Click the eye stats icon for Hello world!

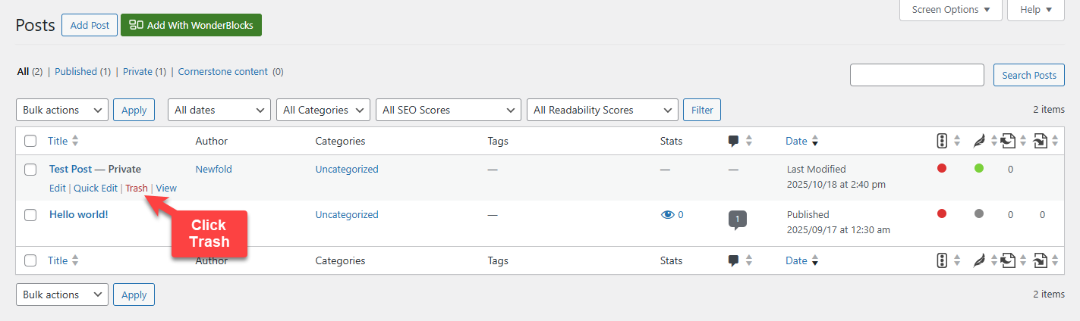point(667,215)
